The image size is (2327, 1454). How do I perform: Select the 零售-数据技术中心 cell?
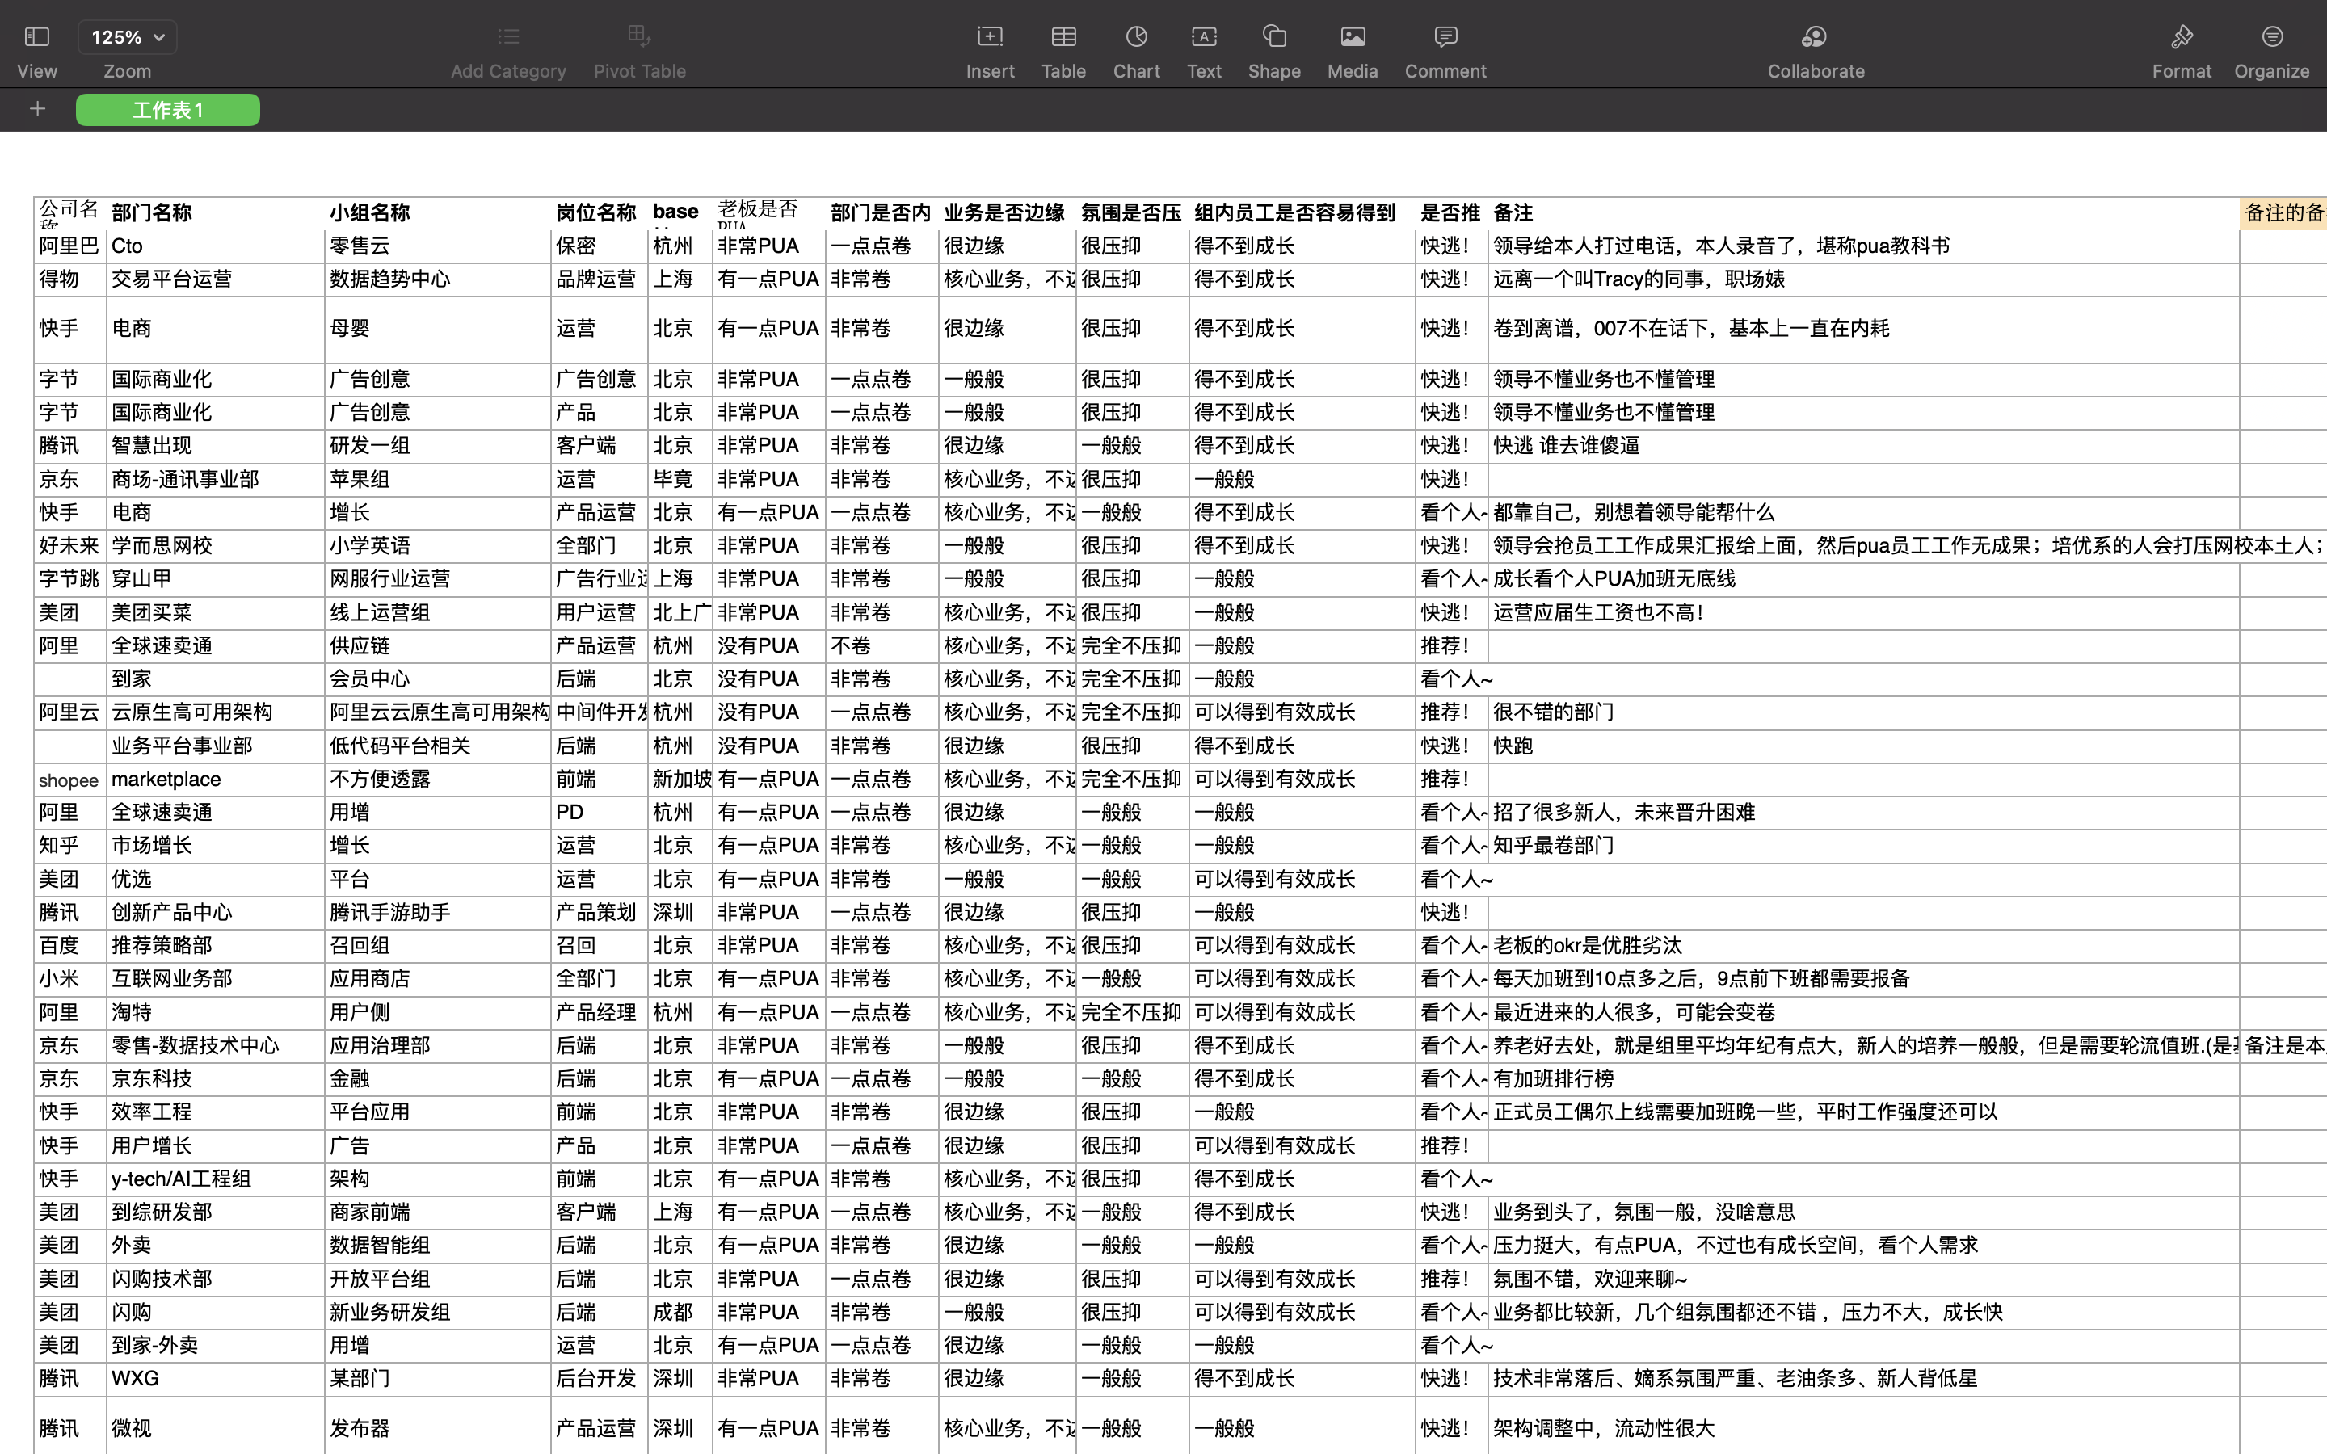click(216, 1046)
